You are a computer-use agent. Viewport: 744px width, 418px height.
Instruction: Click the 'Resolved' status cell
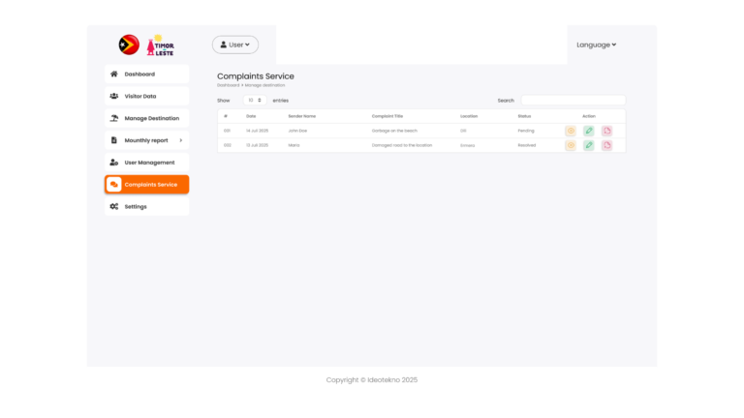527,145
